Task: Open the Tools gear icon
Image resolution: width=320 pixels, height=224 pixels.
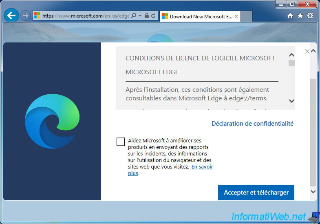Action: 310,16
